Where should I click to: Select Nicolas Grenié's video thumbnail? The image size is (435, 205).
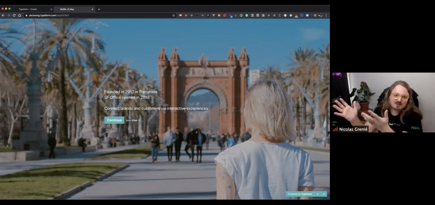(x=384, y=102)
